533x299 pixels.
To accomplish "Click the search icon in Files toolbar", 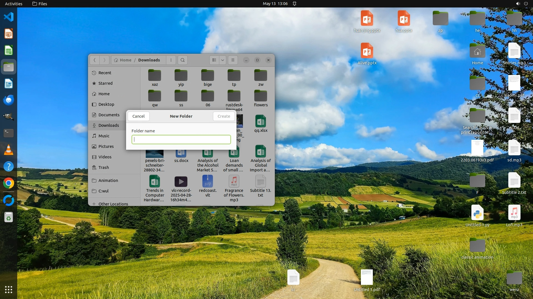I will [182, 60].
